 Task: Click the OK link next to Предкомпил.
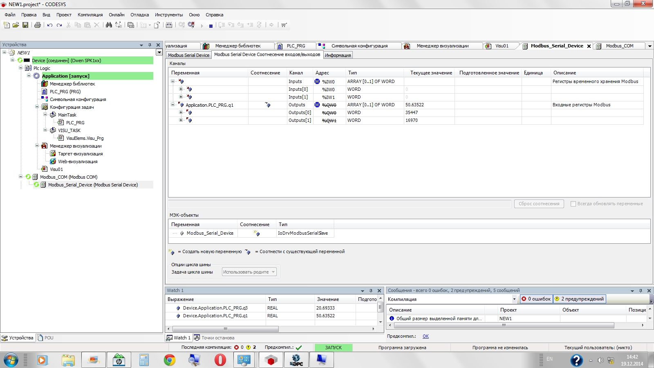click(426, 336)
